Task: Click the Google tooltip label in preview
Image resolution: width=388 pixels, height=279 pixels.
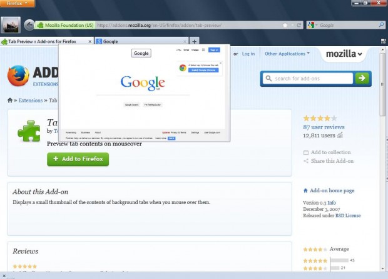Action: [141, 53]
